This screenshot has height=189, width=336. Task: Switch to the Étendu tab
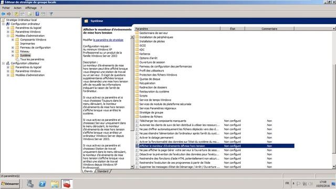[x=89, y=171]
